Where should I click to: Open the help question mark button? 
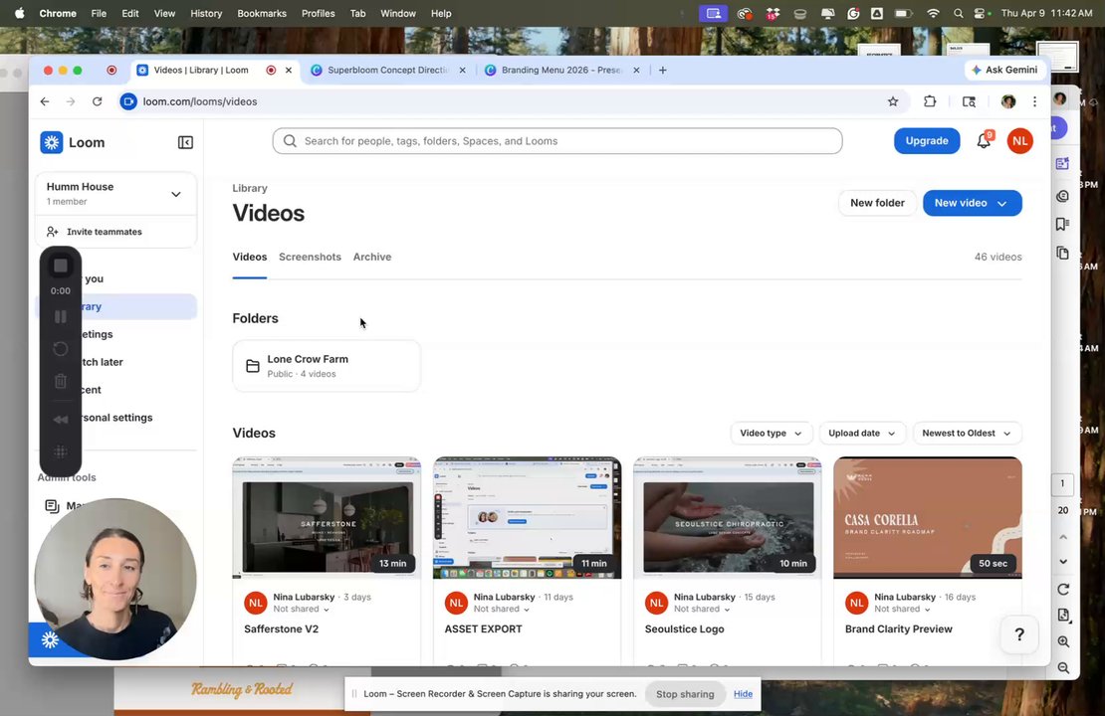[1019, 634]
